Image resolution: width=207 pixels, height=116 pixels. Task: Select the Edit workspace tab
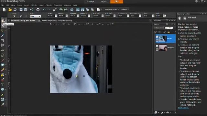coord(116,1)
